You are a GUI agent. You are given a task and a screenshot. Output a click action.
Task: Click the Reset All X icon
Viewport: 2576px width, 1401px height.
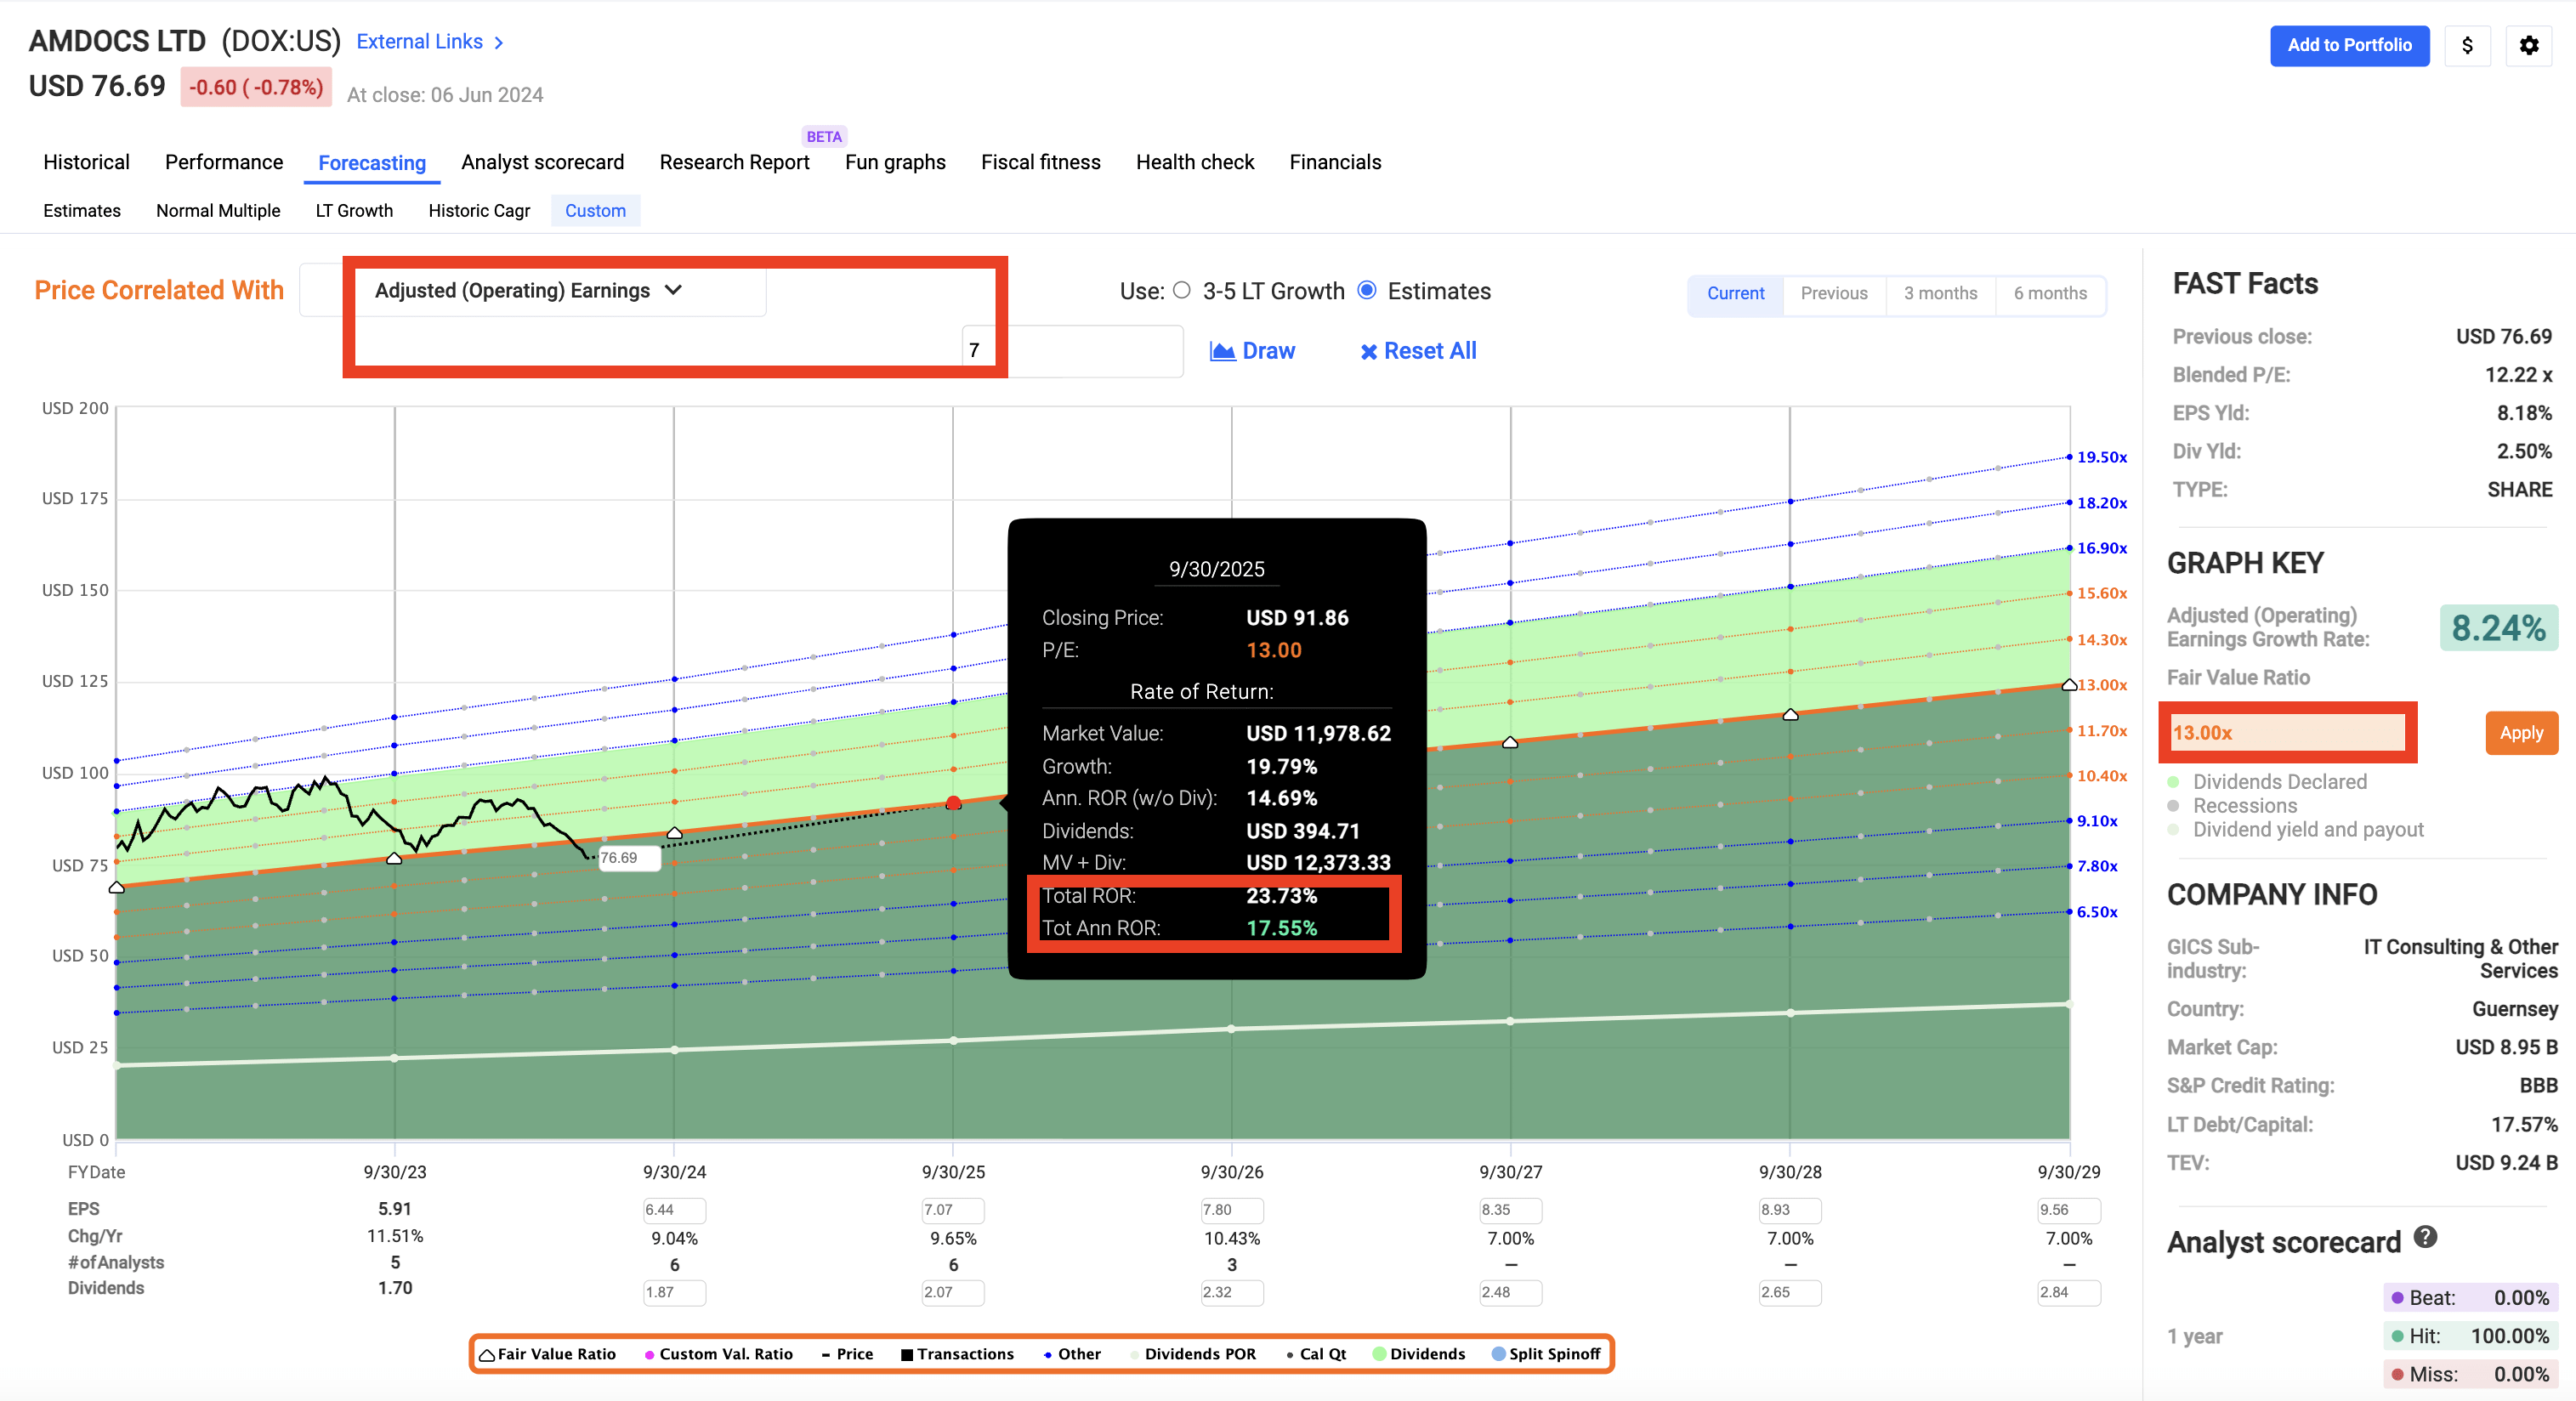coord(1369,351)
